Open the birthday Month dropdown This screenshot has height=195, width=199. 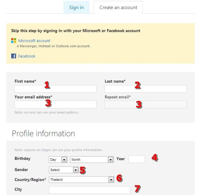pyautogui.click(x=92, y=160)
